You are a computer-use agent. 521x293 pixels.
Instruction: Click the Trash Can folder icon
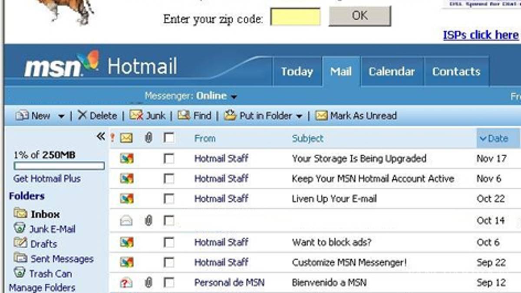coord(20,273)
